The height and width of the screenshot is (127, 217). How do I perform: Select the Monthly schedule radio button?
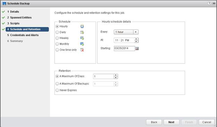57,44
